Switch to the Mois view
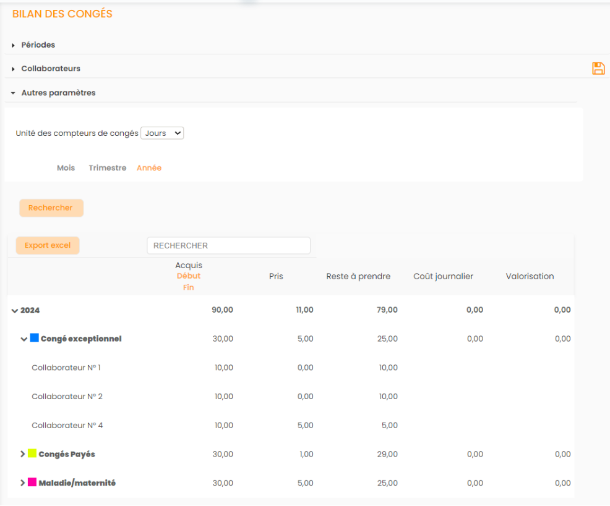The width and height of the screenshot is (610, 506). [66, 168]
